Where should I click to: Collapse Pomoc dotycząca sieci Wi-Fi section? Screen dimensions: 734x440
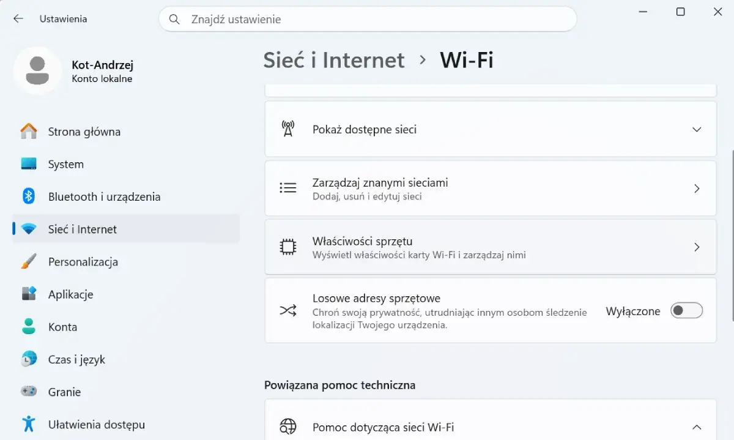click(x=696, y=427)
